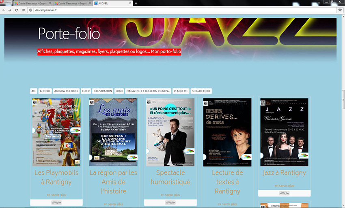Switch to first Daniel Descamps tab
345x208 pixels.
click(33, 3)
